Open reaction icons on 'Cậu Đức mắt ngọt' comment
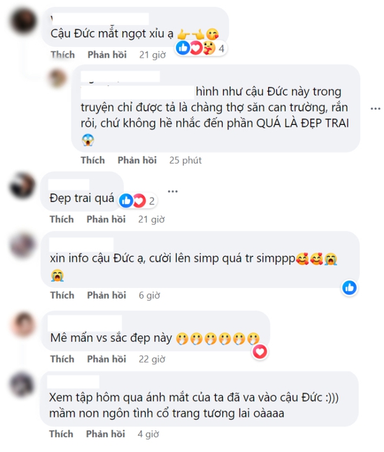This screenshot has height=452, width=384. pos(201,48)
